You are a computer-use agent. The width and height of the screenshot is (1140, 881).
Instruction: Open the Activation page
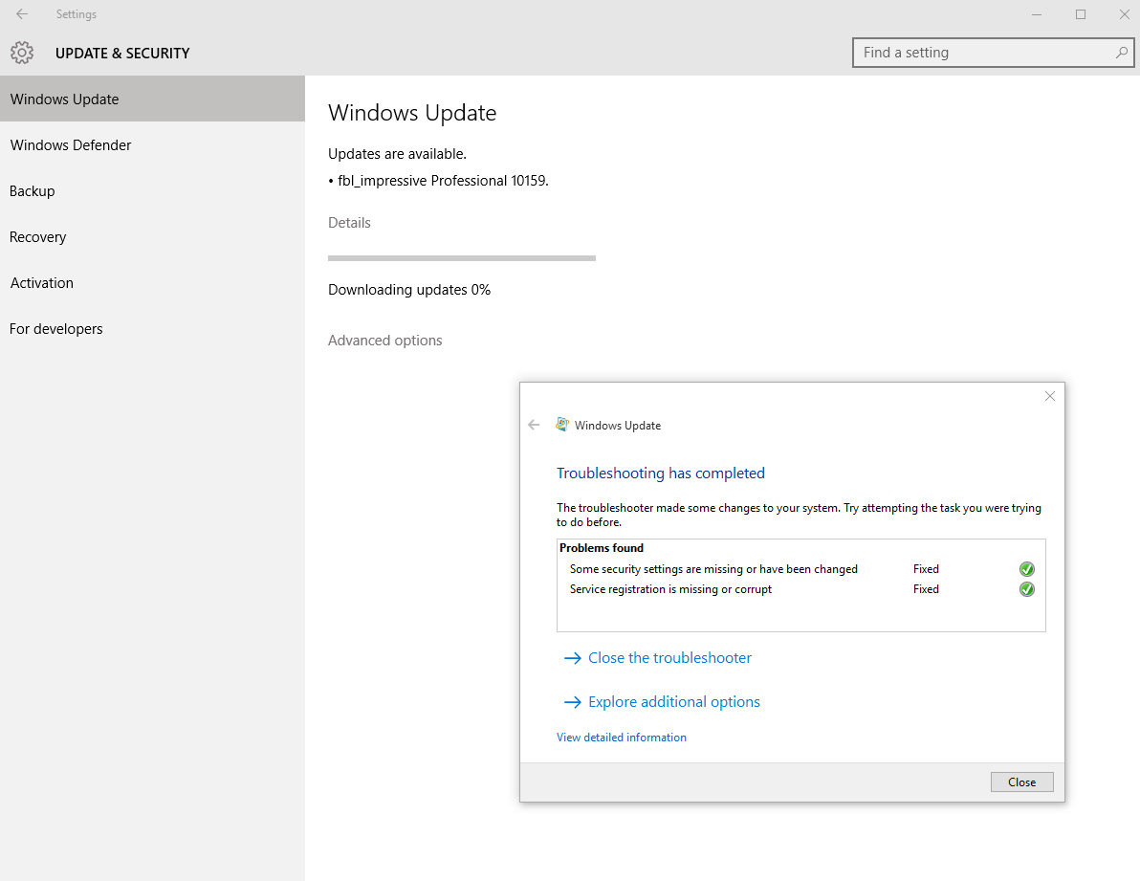pyautogui.click(x=152, y=283)
